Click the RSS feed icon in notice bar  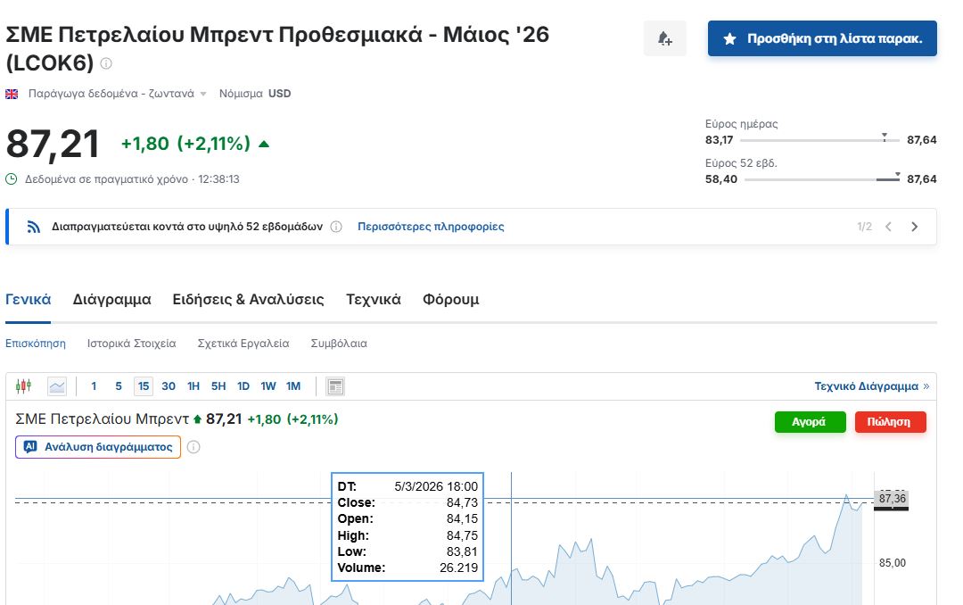tap(34, 227)
